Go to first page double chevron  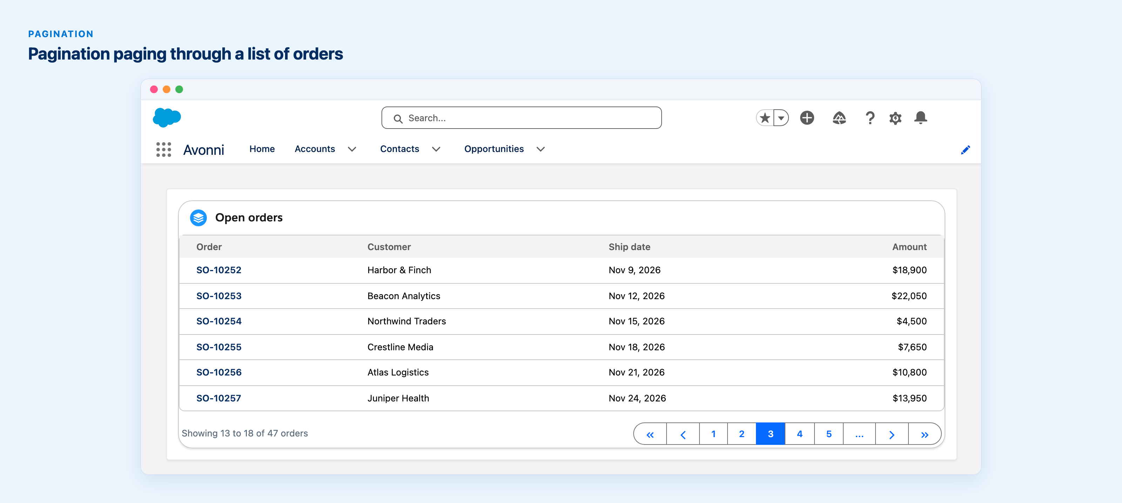(650, 434)
